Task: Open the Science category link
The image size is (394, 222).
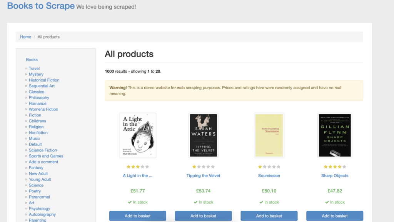Action: 36,185
